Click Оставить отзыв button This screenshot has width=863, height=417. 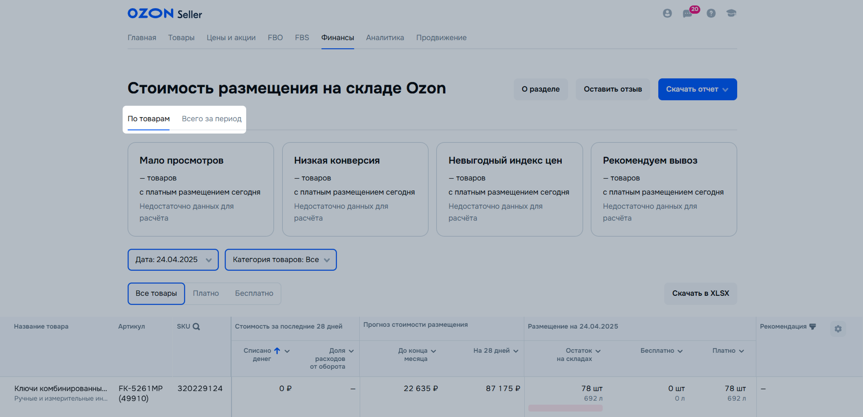coord(613,89)
